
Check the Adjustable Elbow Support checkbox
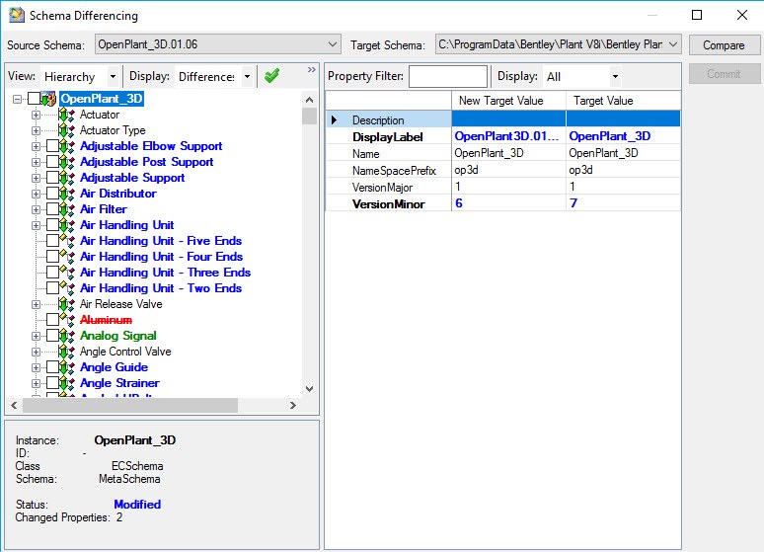[x=52, y=146]
